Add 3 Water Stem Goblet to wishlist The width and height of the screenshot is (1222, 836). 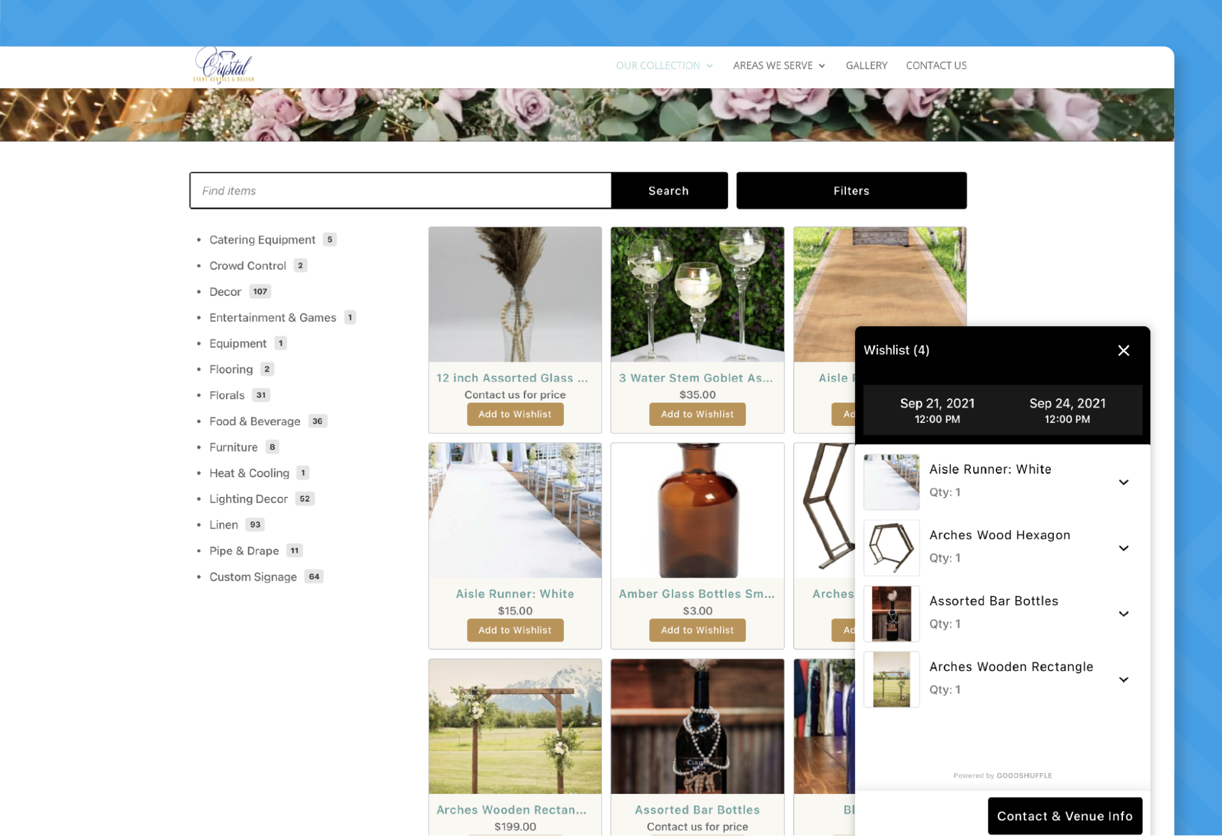click(x=697, y=414)
